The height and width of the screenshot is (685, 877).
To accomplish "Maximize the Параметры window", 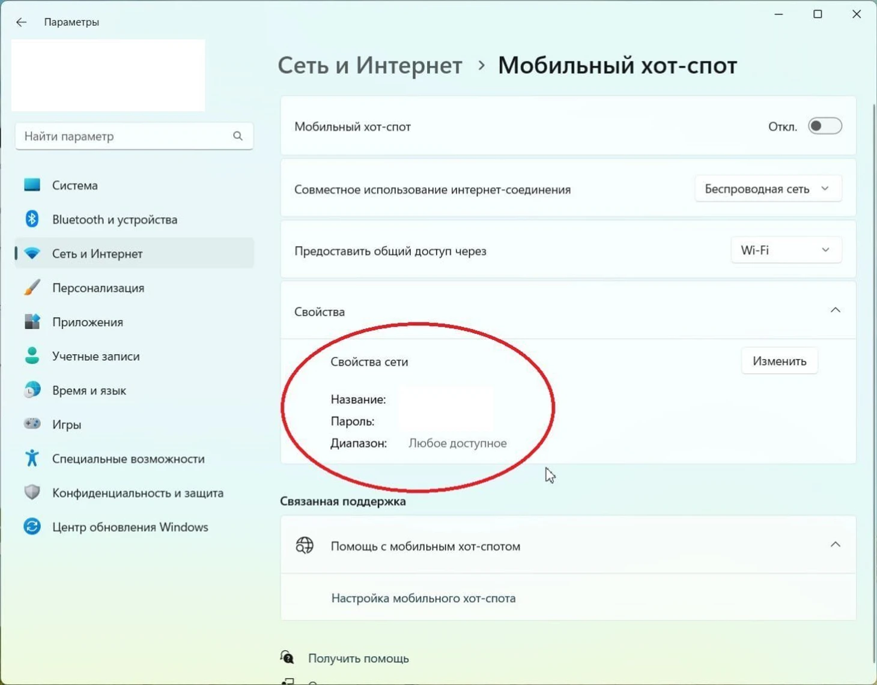I will coord(818,14).
